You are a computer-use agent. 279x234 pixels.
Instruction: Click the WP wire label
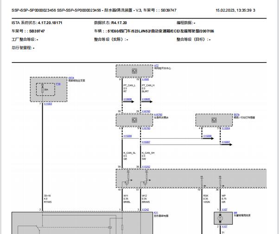click(224, 196)
